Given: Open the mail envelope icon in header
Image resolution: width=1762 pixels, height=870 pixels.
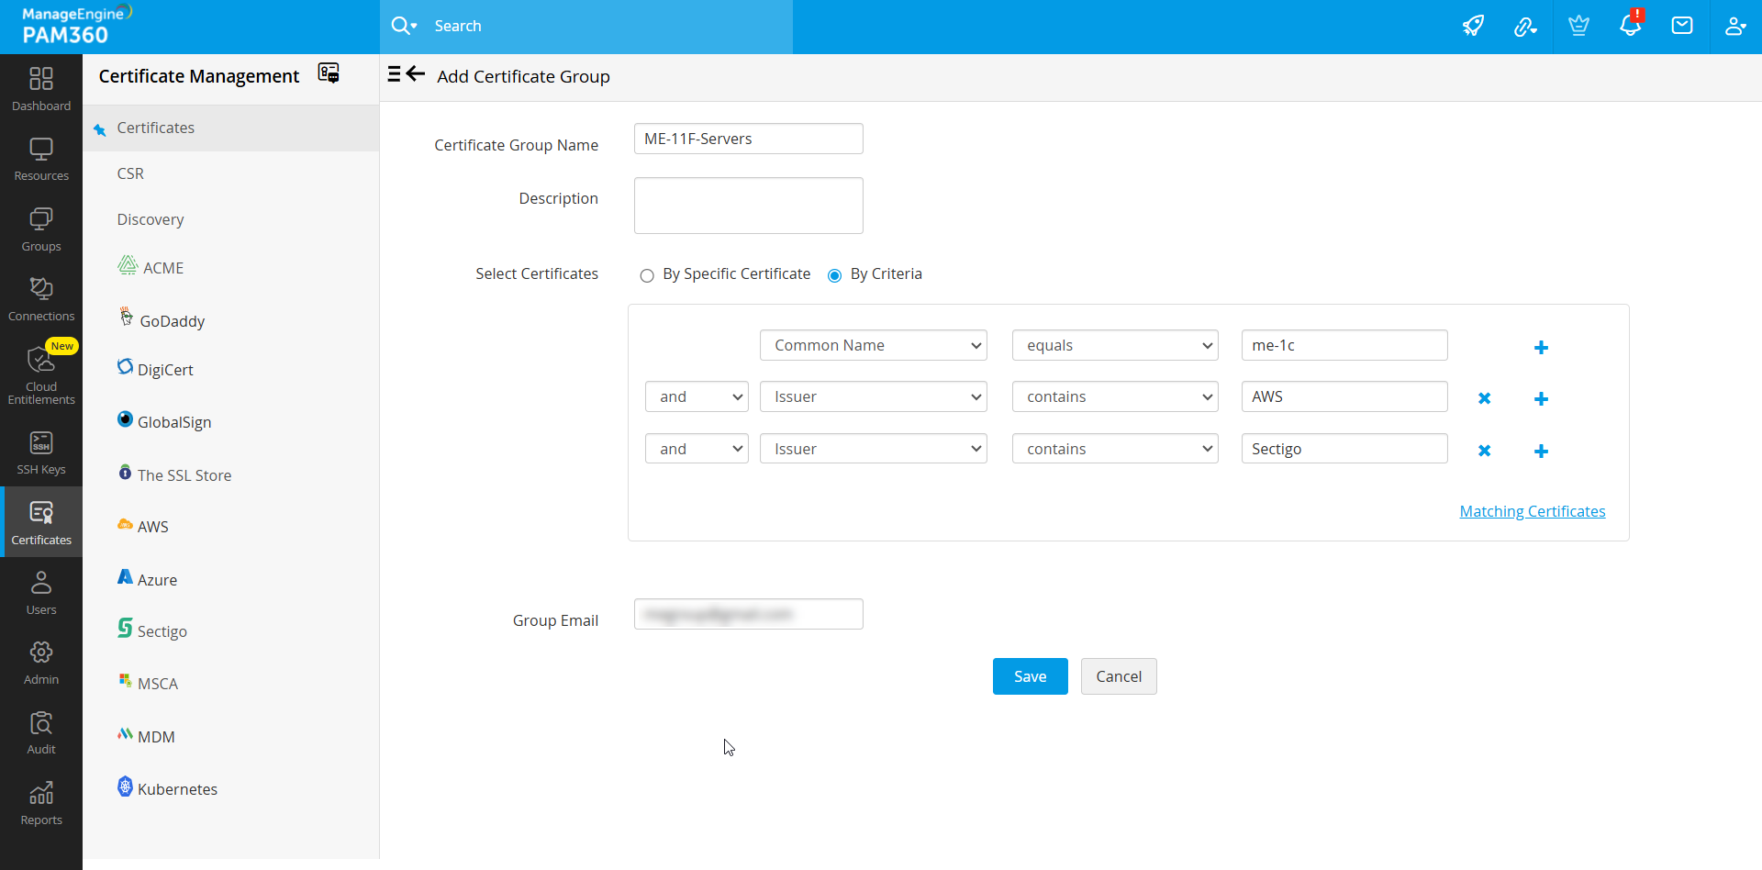Looking at the screenshot, I should (1681, 26).
